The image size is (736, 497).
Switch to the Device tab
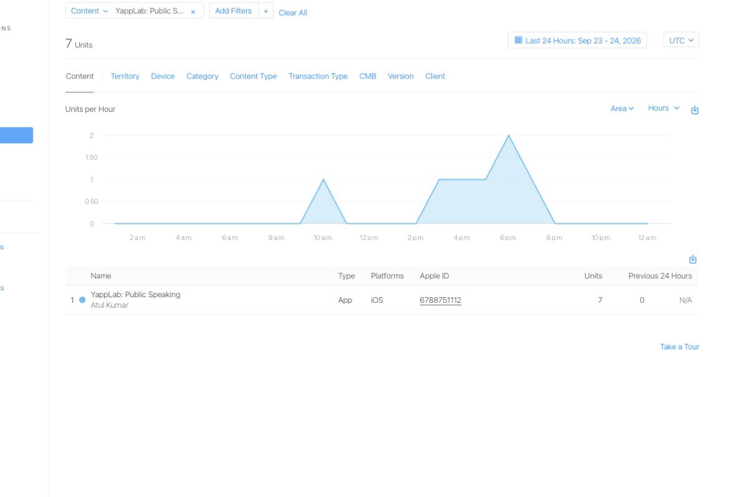(x=163, y=76)
